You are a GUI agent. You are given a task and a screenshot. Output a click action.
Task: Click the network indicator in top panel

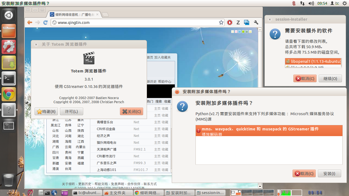click(302, 3)
